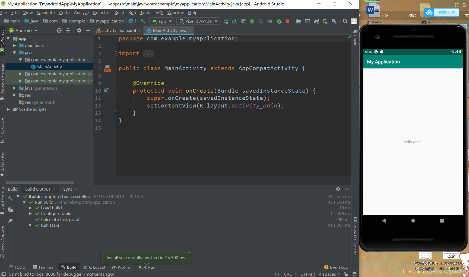469x277 pixels.
Task: Click pin tab icon in Build panel
Action: (x=10, y=221)
